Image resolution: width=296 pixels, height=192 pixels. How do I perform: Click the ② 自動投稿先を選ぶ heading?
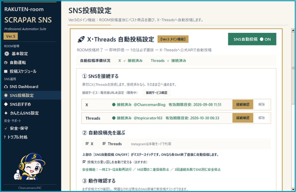[x=104, y=133]
